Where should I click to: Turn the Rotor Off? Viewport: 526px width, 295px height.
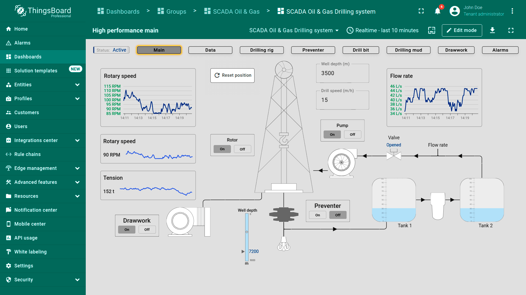coord(242,149)
